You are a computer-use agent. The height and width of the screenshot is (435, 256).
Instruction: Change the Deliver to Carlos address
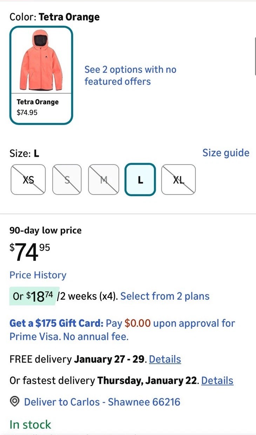[102, 402]
